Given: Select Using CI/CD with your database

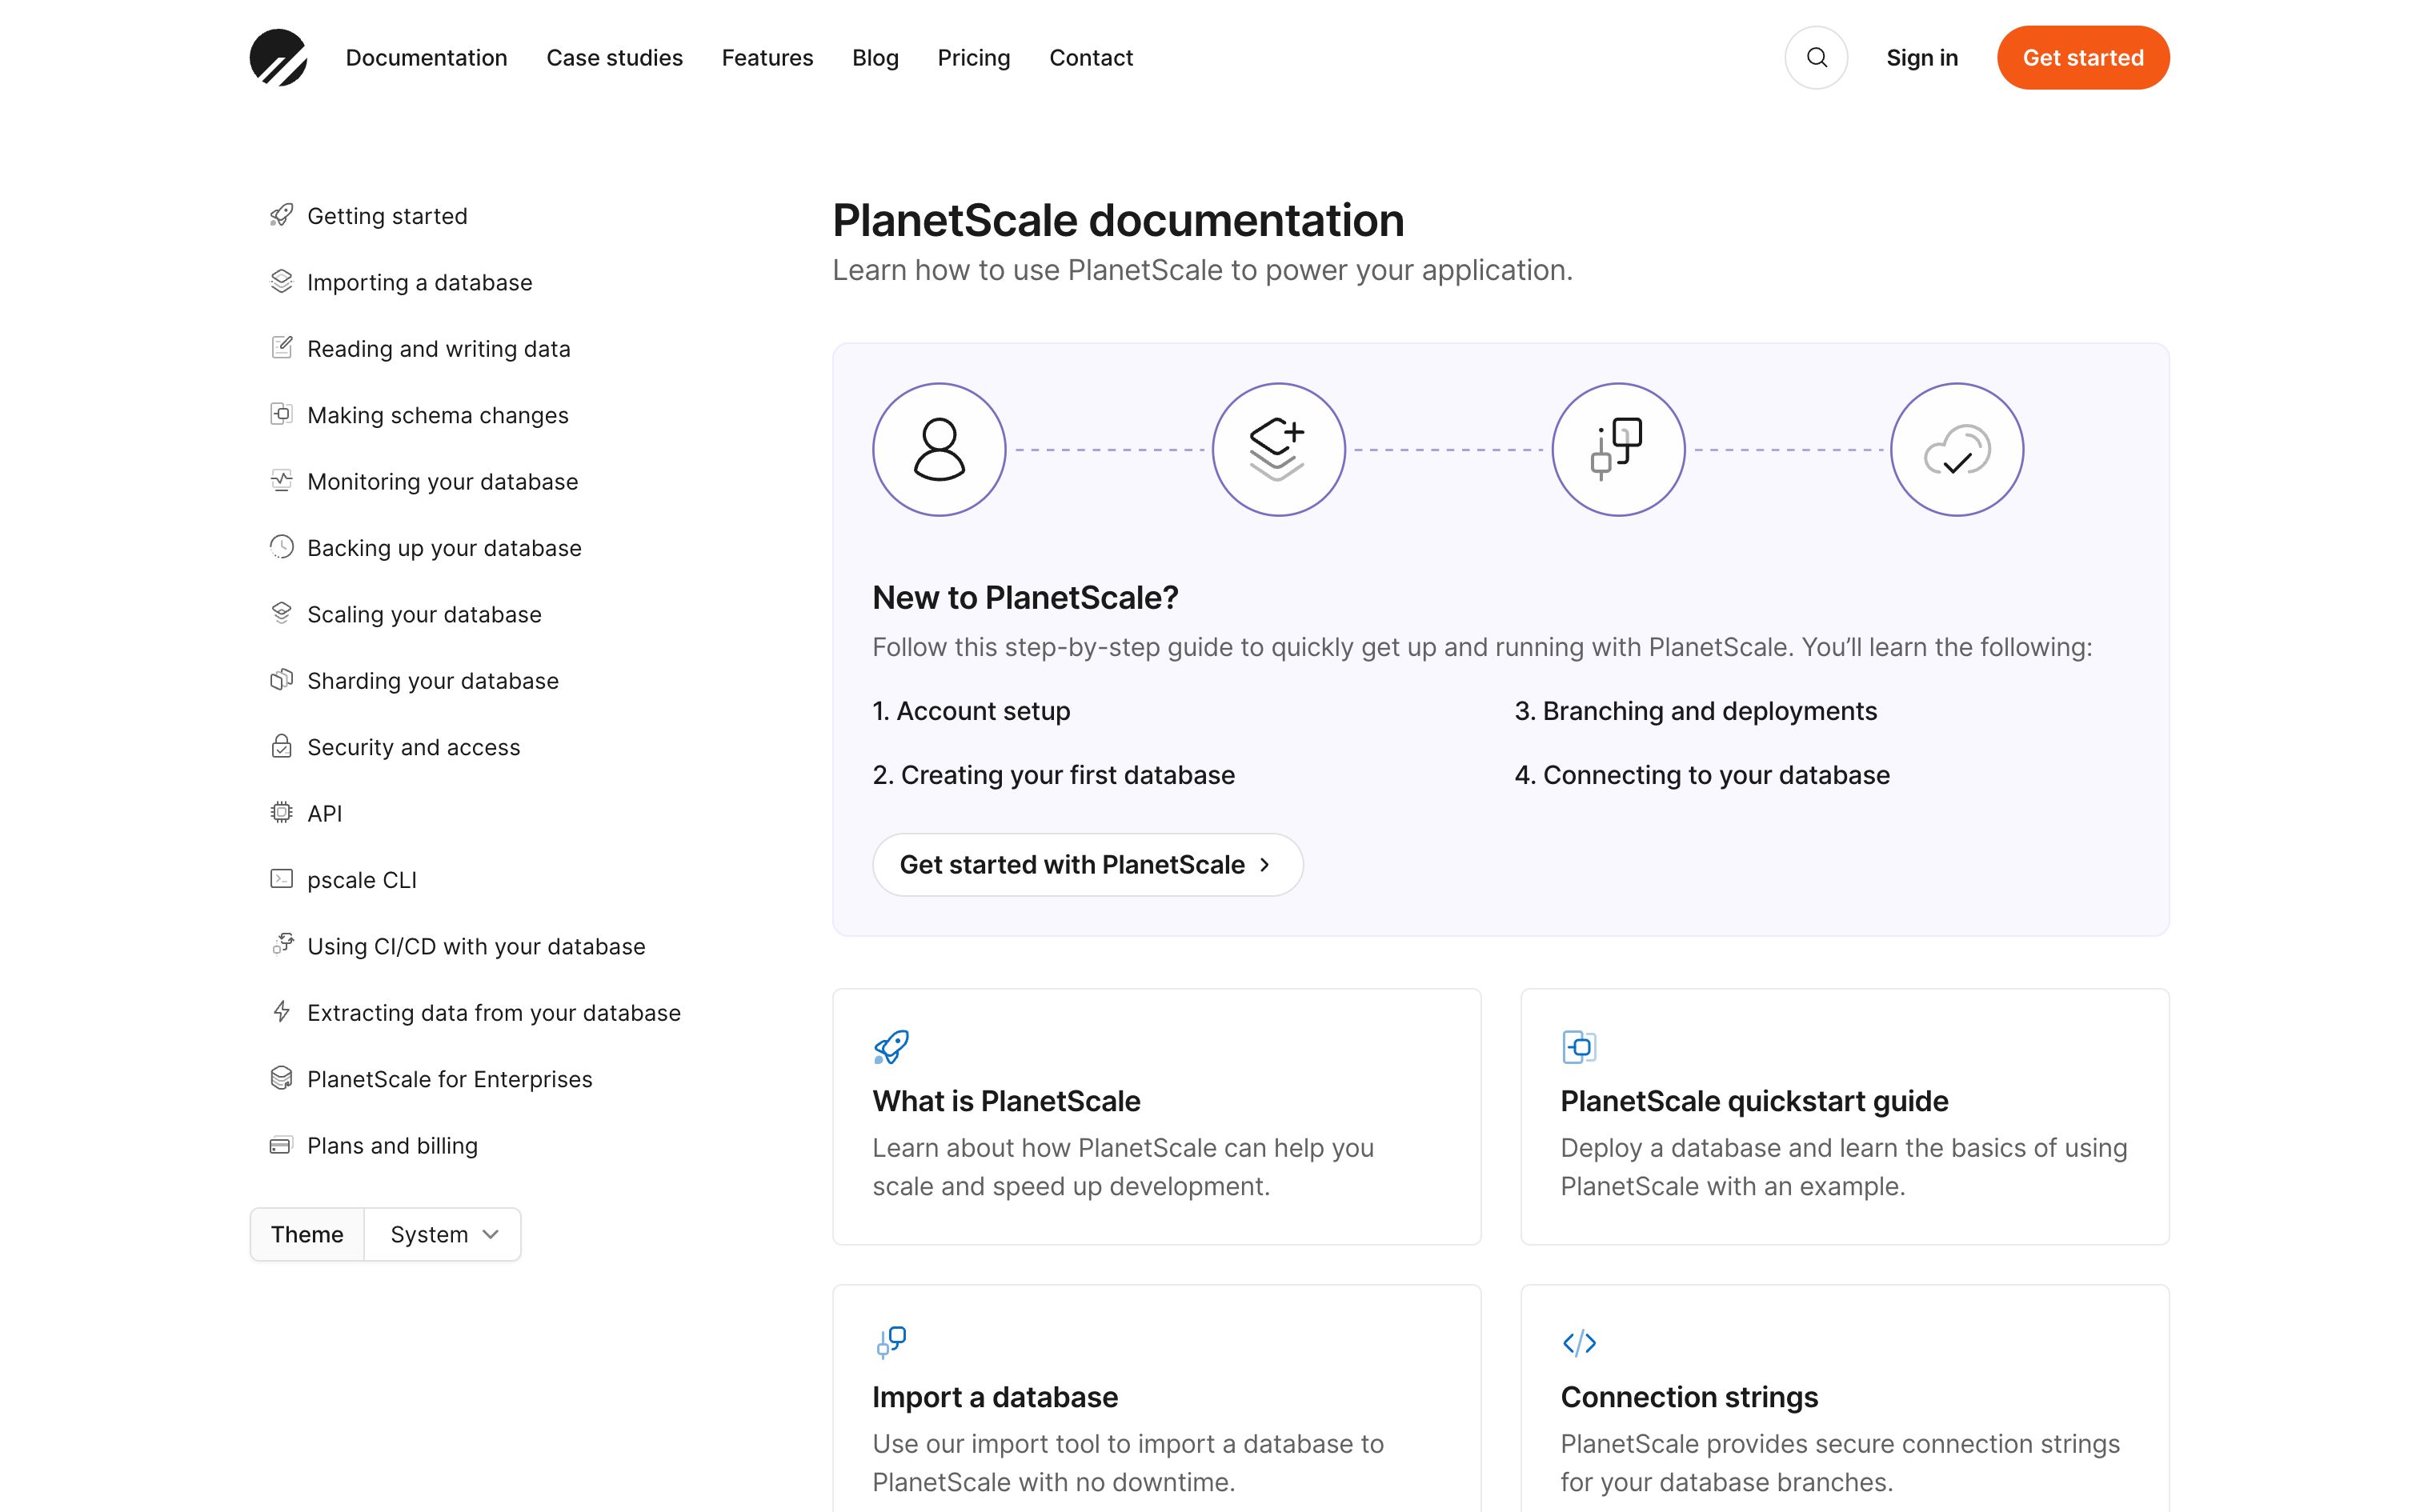Looking at the screenshot, I should [x=476, y=946].
